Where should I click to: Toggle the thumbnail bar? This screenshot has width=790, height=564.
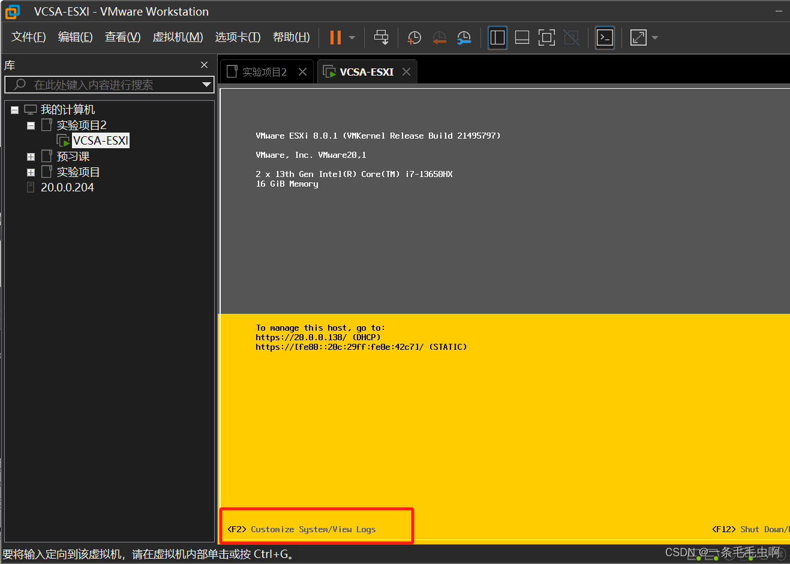coord(522,37)
